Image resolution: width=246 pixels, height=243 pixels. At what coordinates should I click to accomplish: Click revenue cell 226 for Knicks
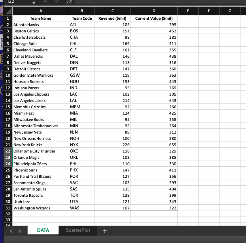(x=113, y=145)
